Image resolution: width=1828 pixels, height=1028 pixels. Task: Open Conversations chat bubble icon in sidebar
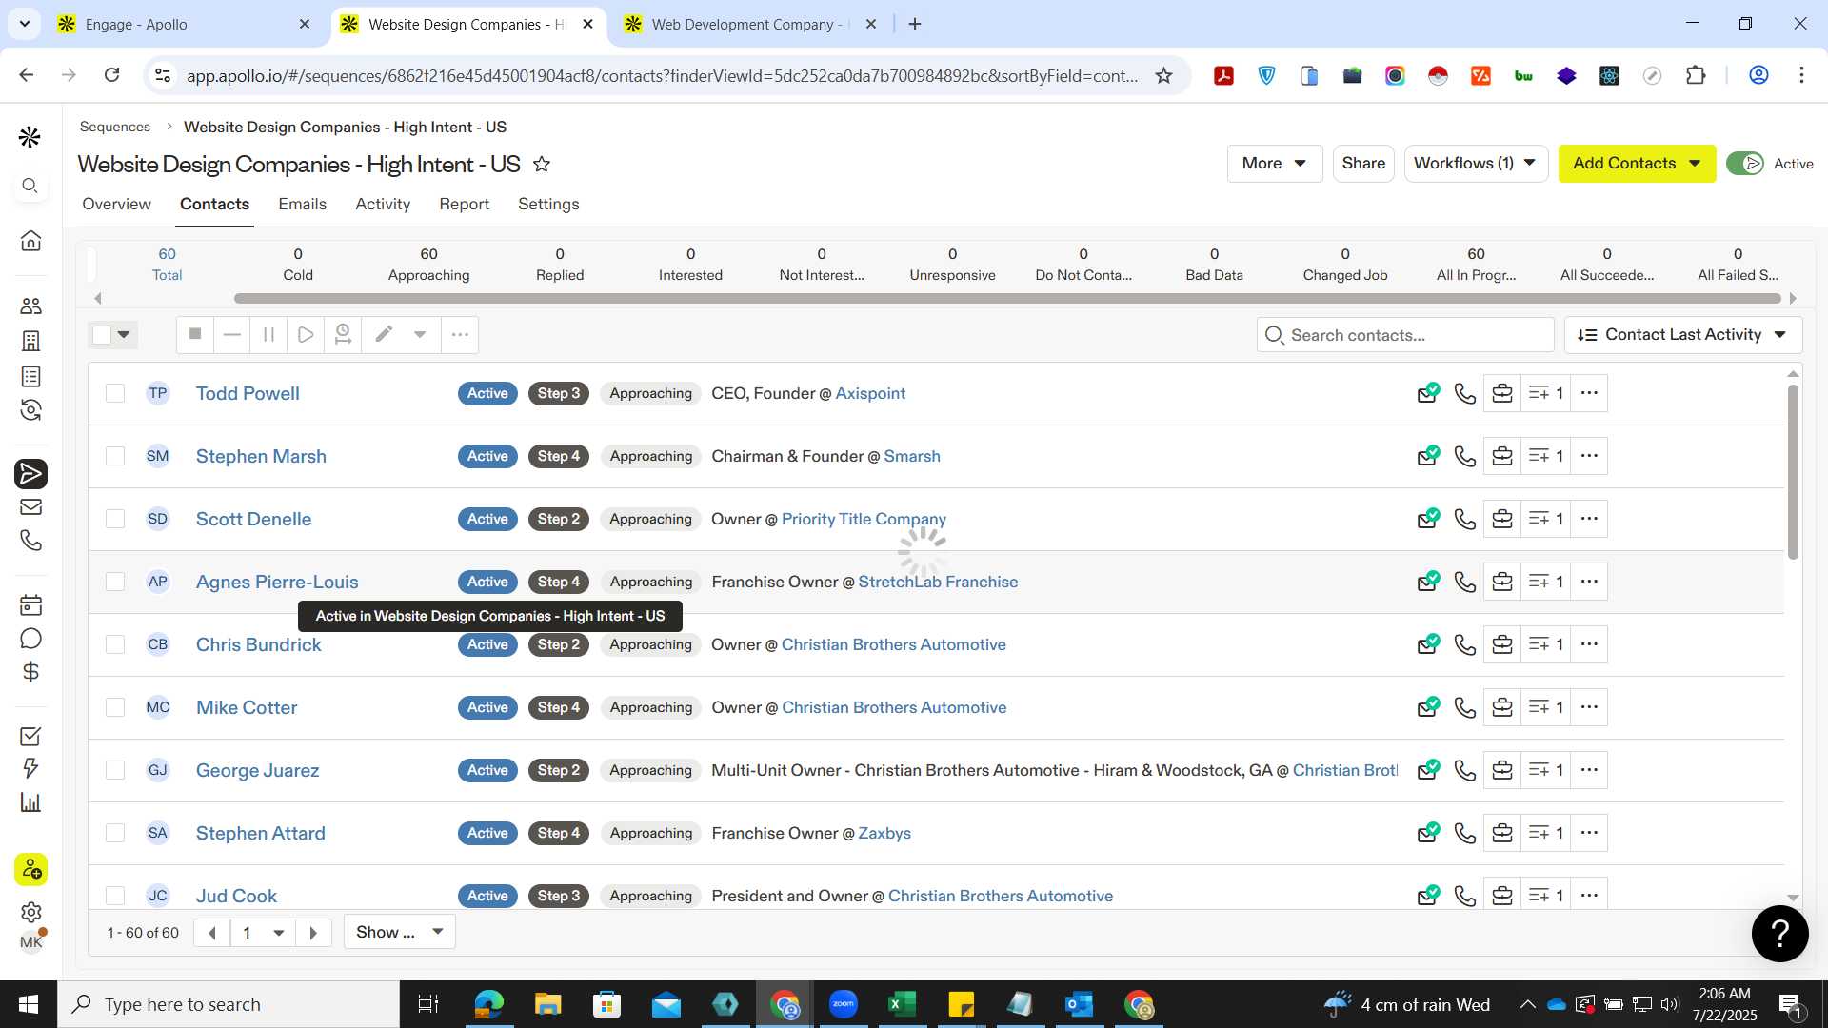tap(30, 639)
